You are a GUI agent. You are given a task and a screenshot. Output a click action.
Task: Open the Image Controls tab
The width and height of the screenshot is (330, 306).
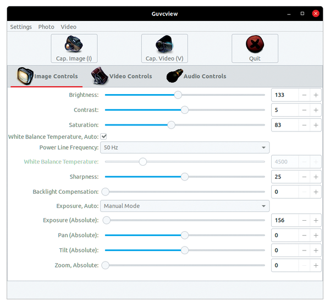pos(47,76)
